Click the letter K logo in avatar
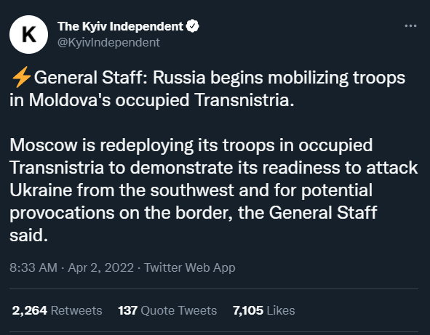 (x=29, y=34)
